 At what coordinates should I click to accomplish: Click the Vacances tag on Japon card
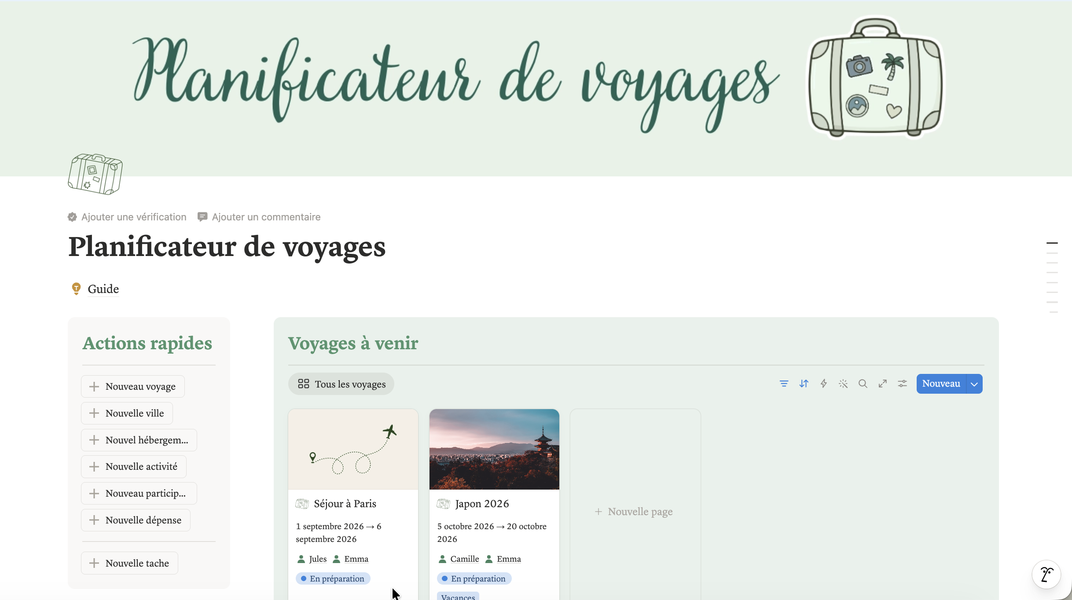pos(458,596)
